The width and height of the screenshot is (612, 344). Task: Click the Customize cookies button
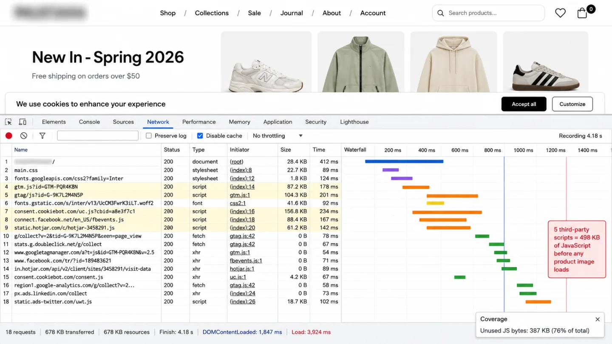coord(572,104)
